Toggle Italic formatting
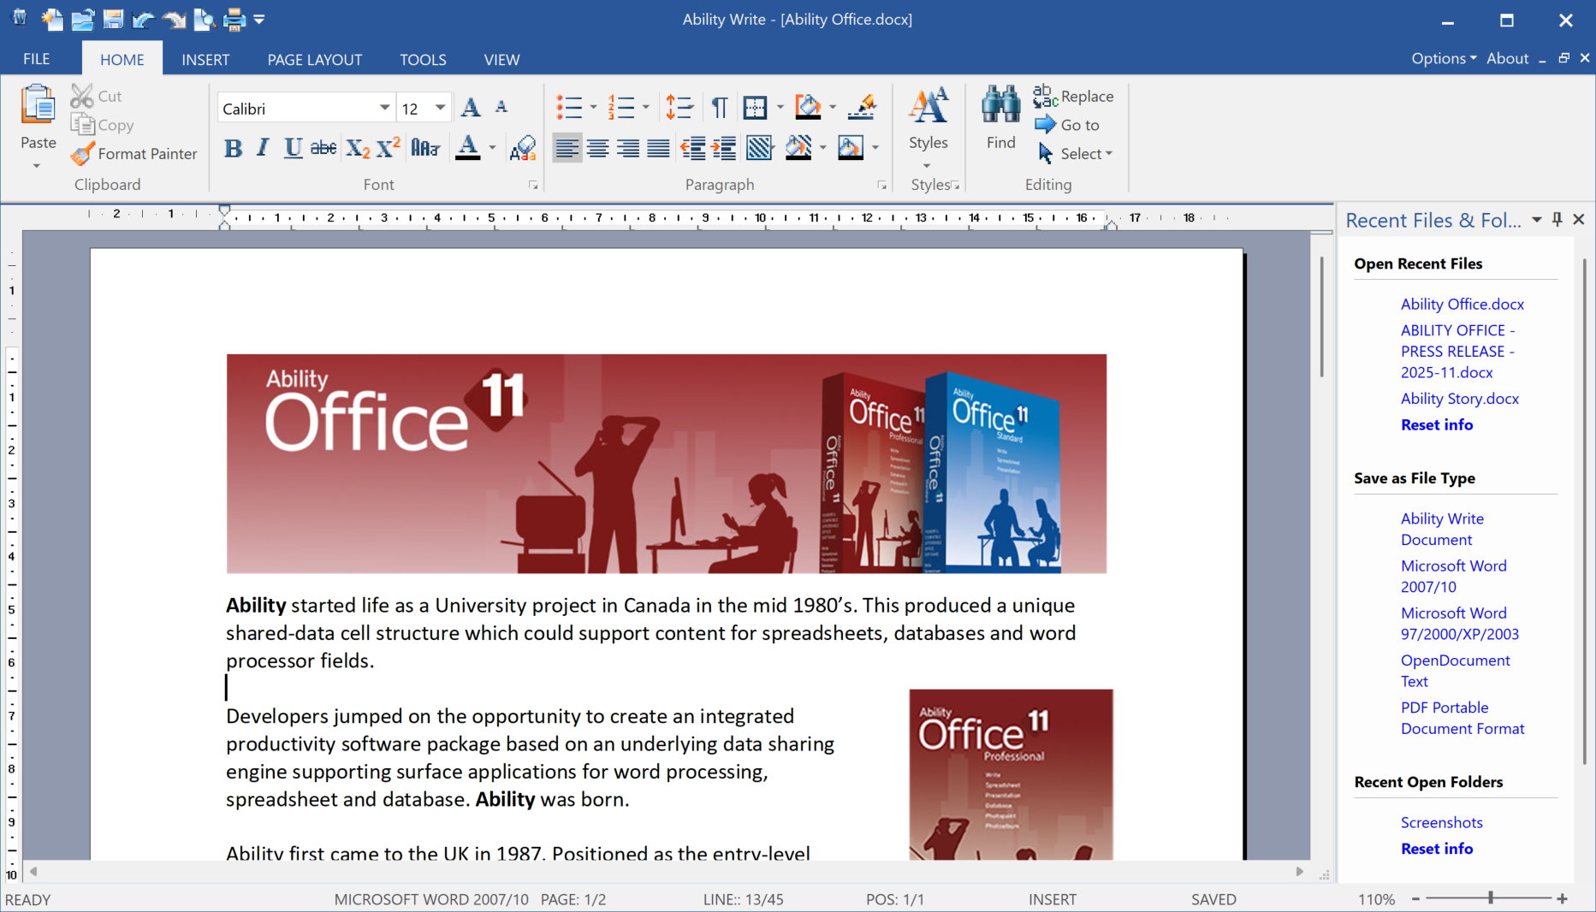Viewport: 1596px width, 912px height. pyautogui.click(x=263, y=149)
